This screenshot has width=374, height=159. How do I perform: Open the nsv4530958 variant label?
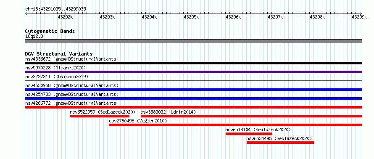[x=72, y=85]
